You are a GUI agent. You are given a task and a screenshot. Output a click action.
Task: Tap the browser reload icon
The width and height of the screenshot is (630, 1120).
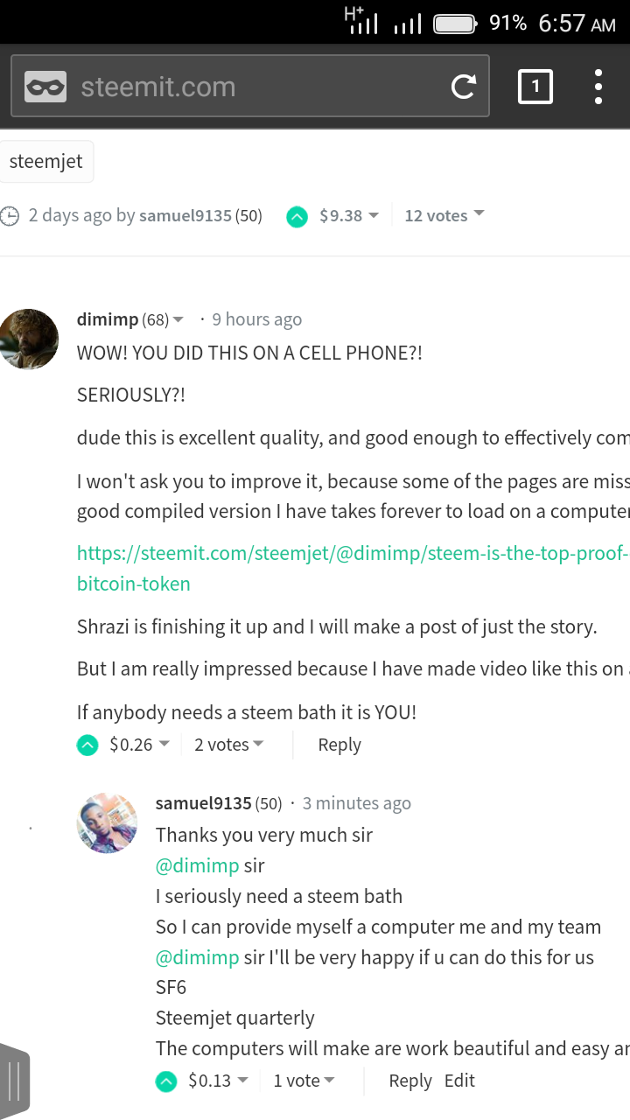[x=463, y=87]
